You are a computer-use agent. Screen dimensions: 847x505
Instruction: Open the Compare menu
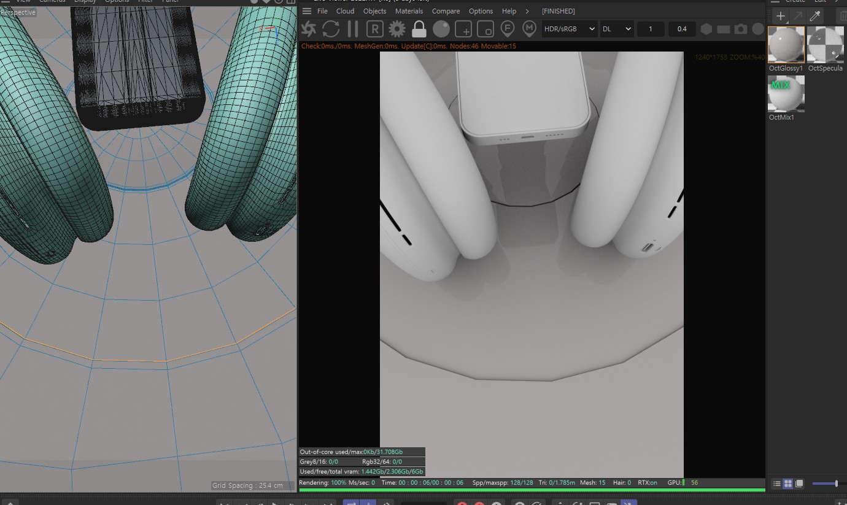[446, 11]
